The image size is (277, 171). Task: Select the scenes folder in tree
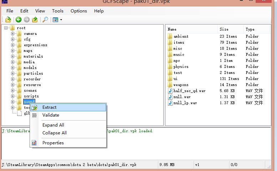tap(30, 91)
